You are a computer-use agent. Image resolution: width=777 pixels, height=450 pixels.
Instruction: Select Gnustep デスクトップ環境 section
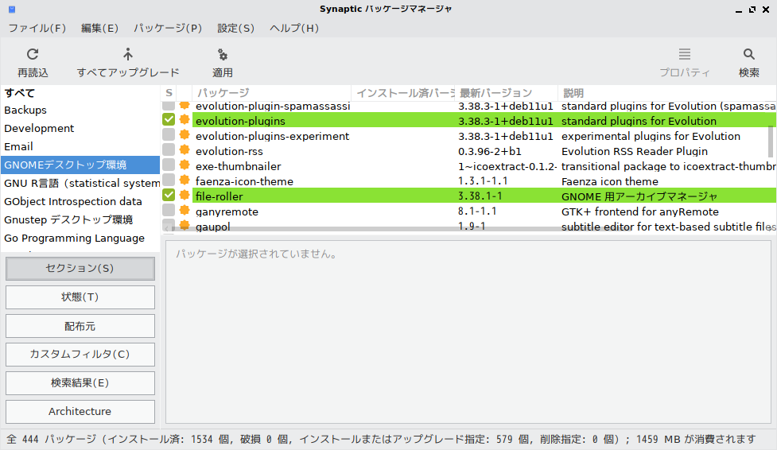click(80, 220)
